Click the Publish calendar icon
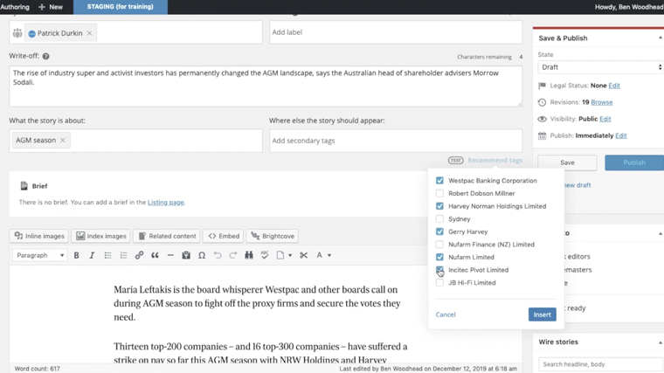 click(542, 136)
